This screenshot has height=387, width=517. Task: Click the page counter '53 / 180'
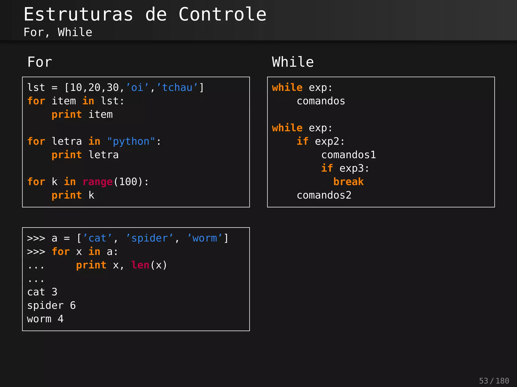[x=494, y=381]
